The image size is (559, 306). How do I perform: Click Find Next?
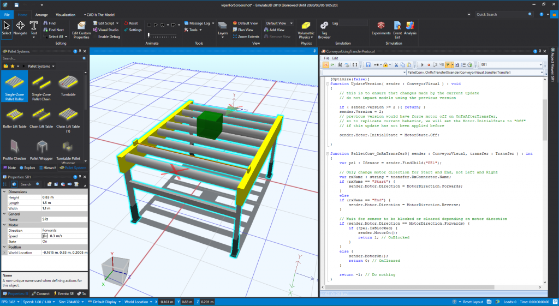click(53, 30)
